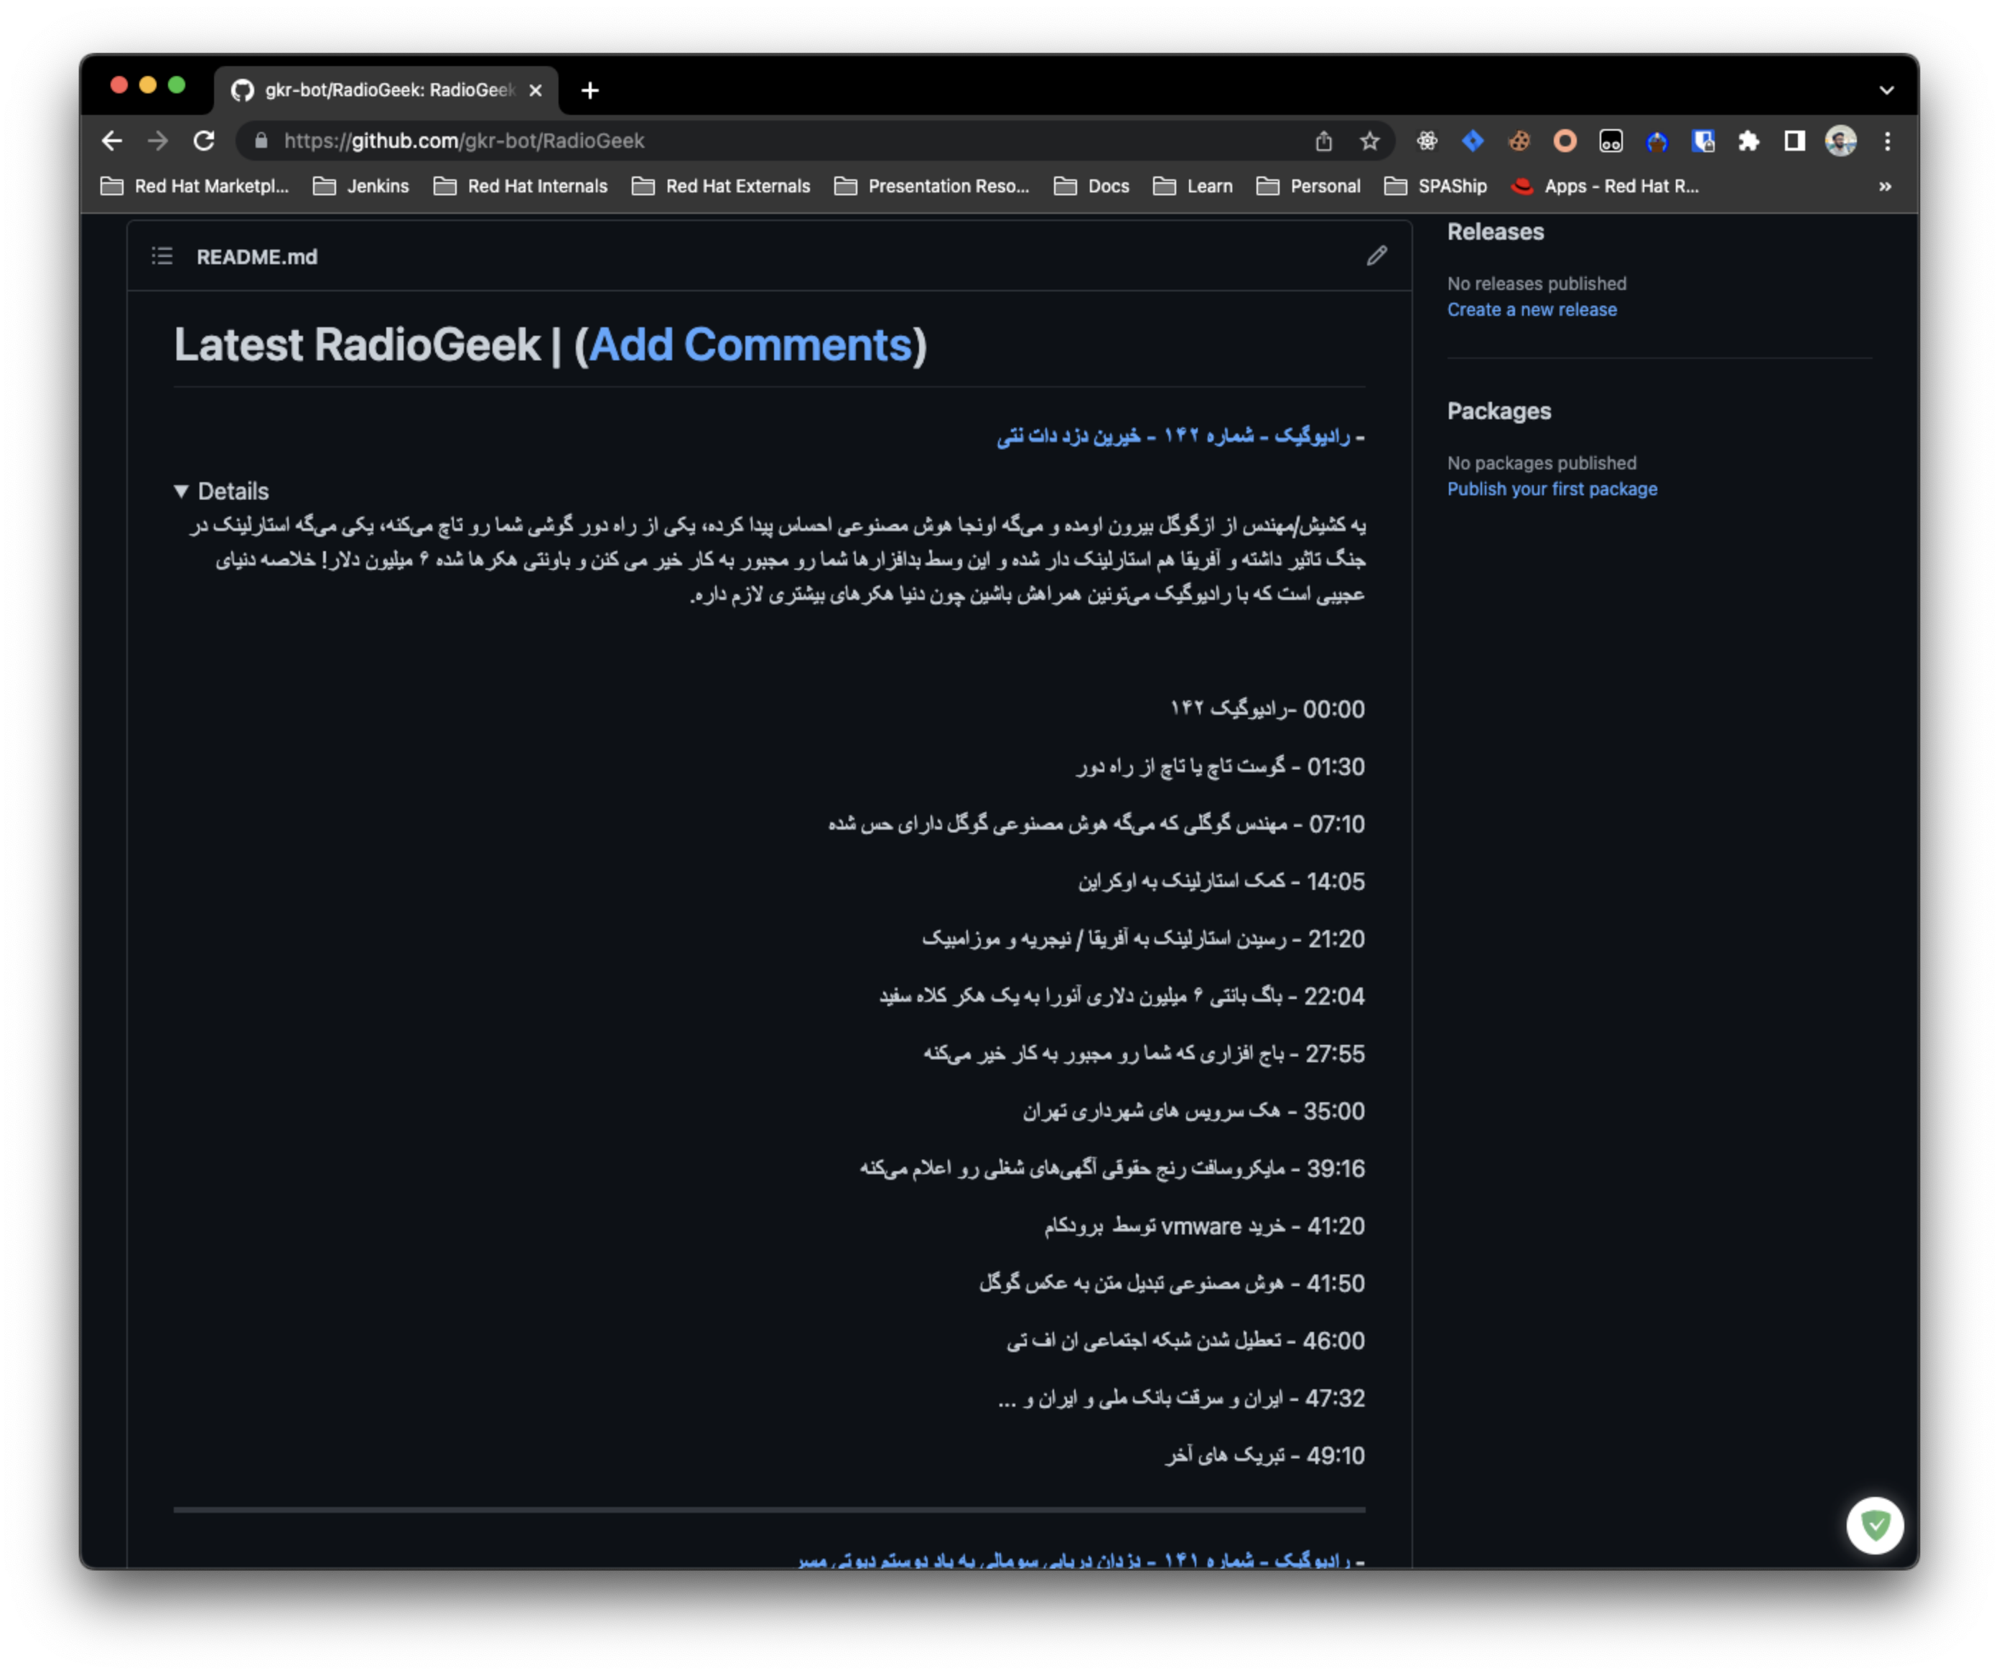
Task: Edit the README with the pencil icon
Action: [x=1376, y=256]
